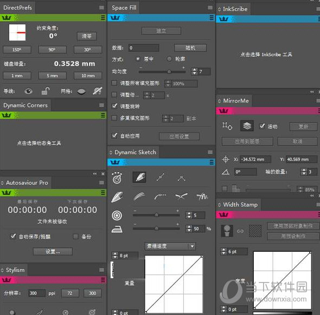Click the Width Stamp link chain icon
Image resolution: width=320 pixels, height=315 pixels.
(240, 231)
